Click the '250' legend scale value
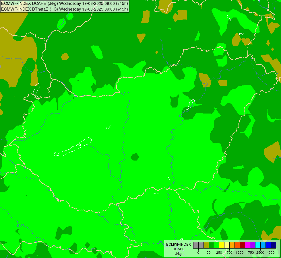Screen dimensions: 281x258 219,253
